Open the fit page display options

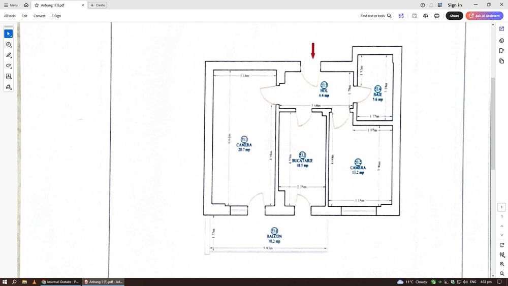point(501,255)
